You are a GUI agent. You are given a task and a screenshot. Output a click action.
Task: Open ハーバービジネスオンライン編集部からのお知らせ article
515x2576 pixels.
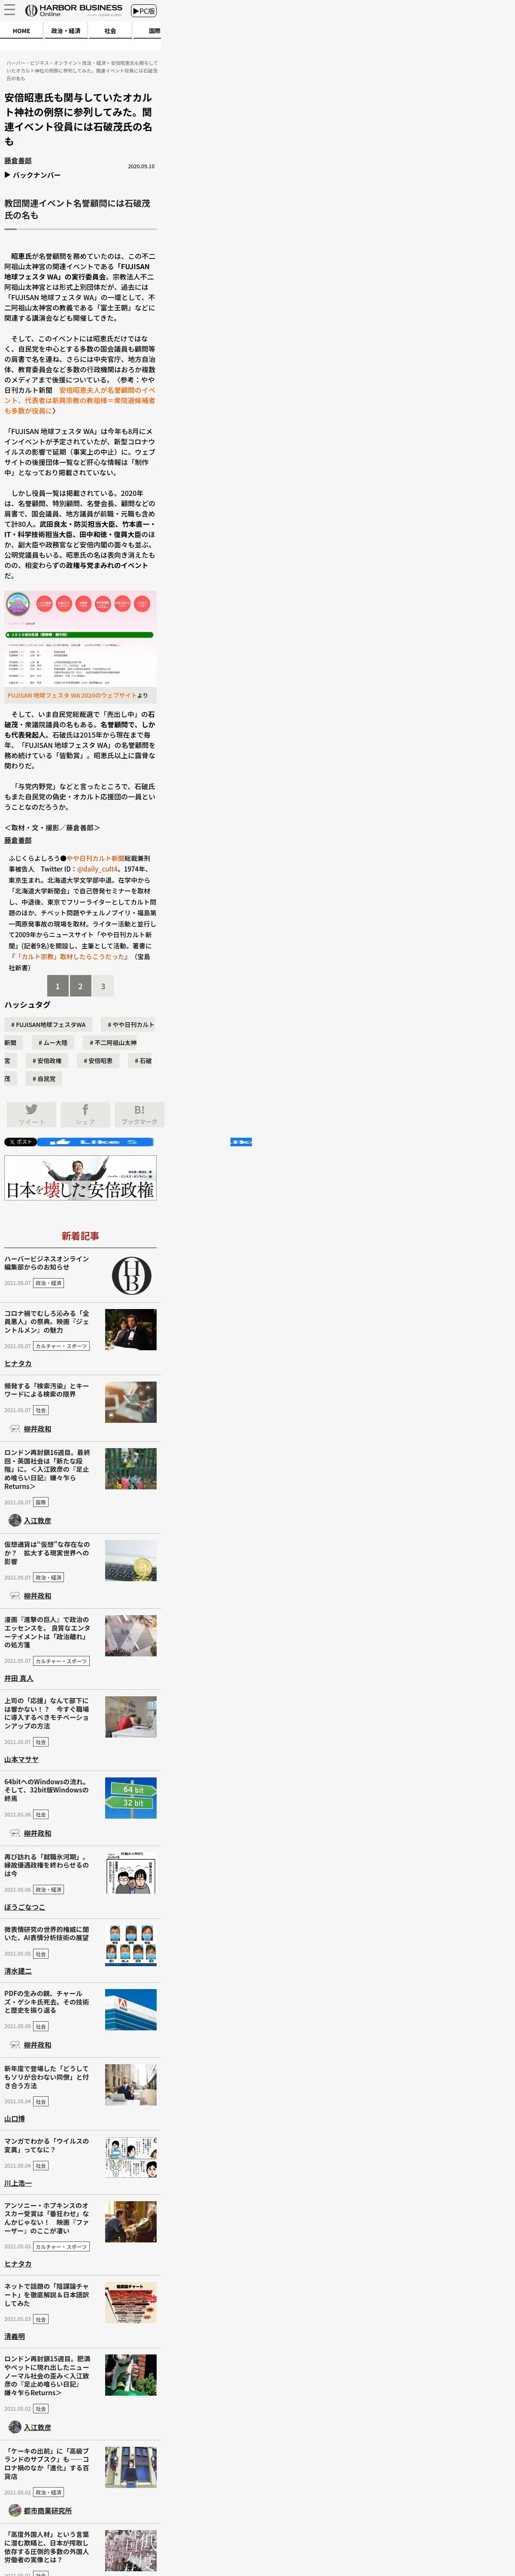[47, 1263]
